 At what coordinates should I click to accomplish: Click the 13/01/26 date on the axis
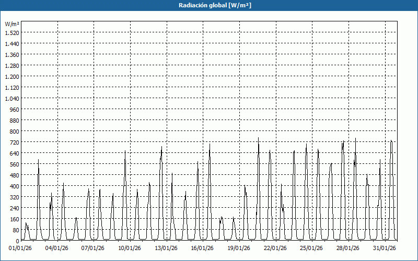tap(167, 248)
